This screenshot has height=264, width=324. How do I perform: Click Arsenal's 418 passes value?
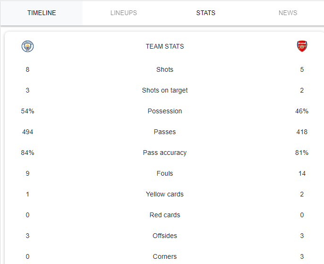[302, 132]
